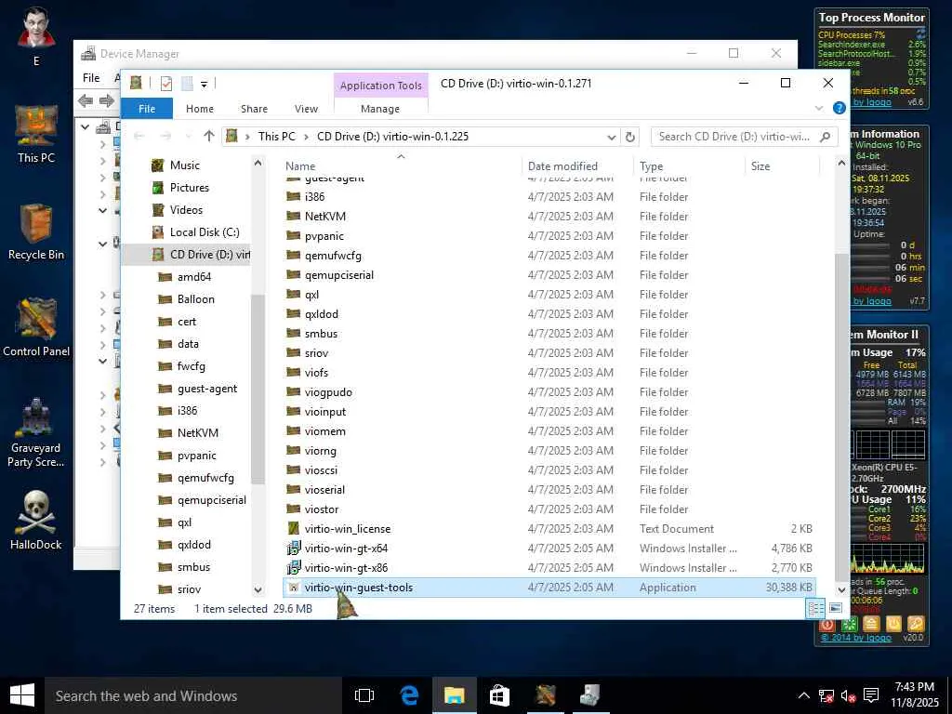Open the Customize Quick Access Toolbar dropdown
The width and height of the screenshot is (952, 714).
[x=204, y=85]
